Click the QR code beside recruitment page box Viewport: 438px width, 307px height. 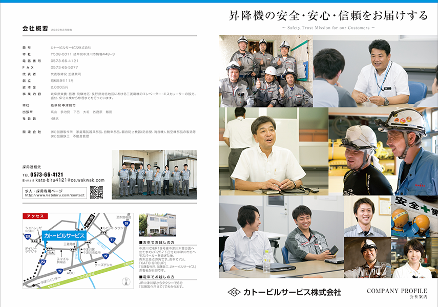click(x=96, y=192)
